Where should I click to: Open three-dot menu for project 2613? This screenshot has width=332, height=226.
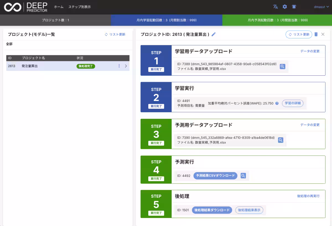click(119, 66)
